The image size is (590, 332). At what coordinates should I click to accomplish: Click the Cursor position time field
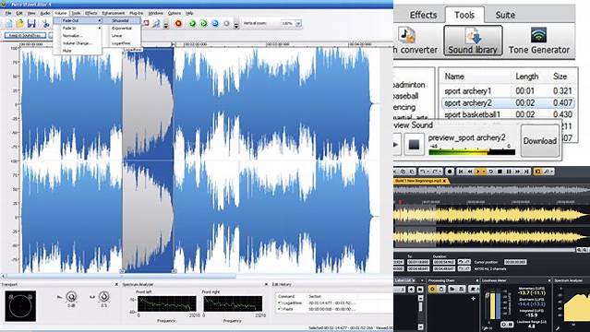[x=515, y=262]
